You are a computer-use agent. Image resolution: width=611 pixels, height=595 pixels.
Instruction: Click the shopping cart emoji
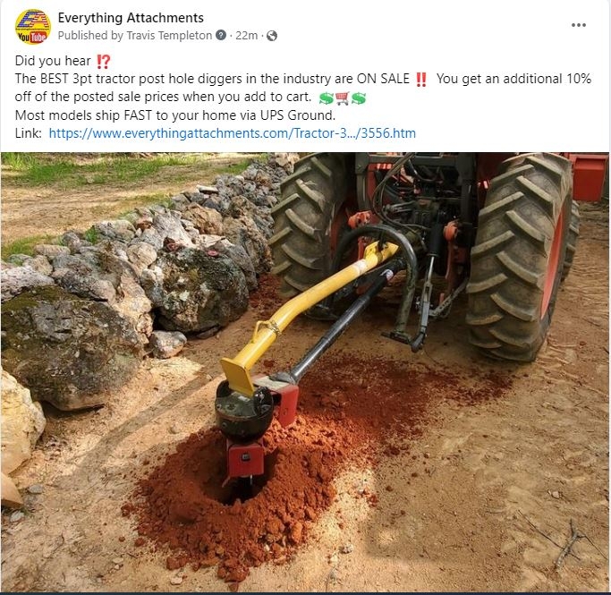pyautogui.click(x=342, y=98)
